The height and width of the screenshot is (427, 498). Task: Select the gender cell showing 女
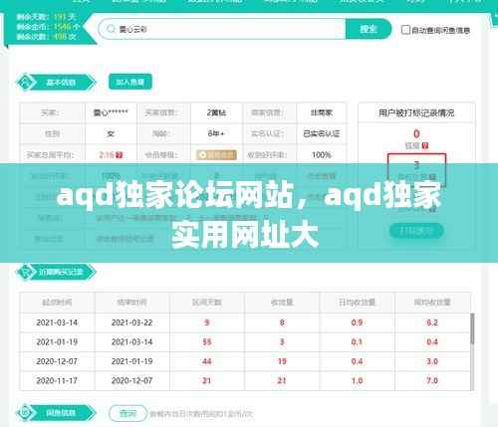pyautogui.click(x=111, y=133)
